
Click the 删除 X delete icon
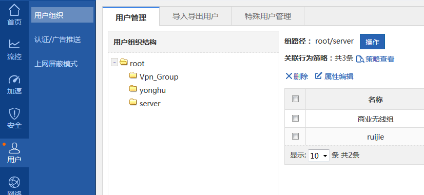pyautogui.click(x=289, y=76)
